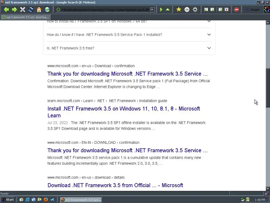Go forward with the green right arrow
The height and width of the screenshot is (203, 270).
point(15,10)
